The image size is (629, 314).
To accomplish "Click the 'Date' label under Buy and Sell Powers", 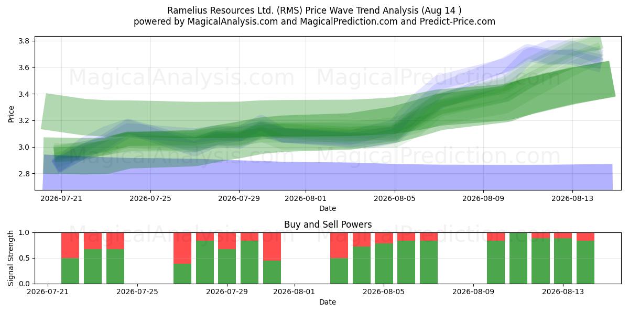I will [328, 302].
